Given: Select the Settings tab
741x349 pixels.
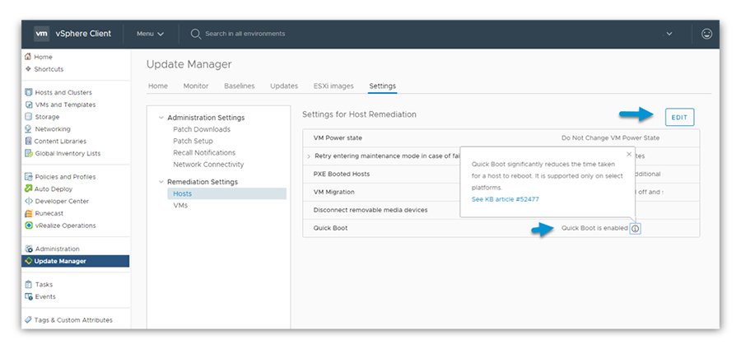Looking at the screenshot, I should coord(382,86).
